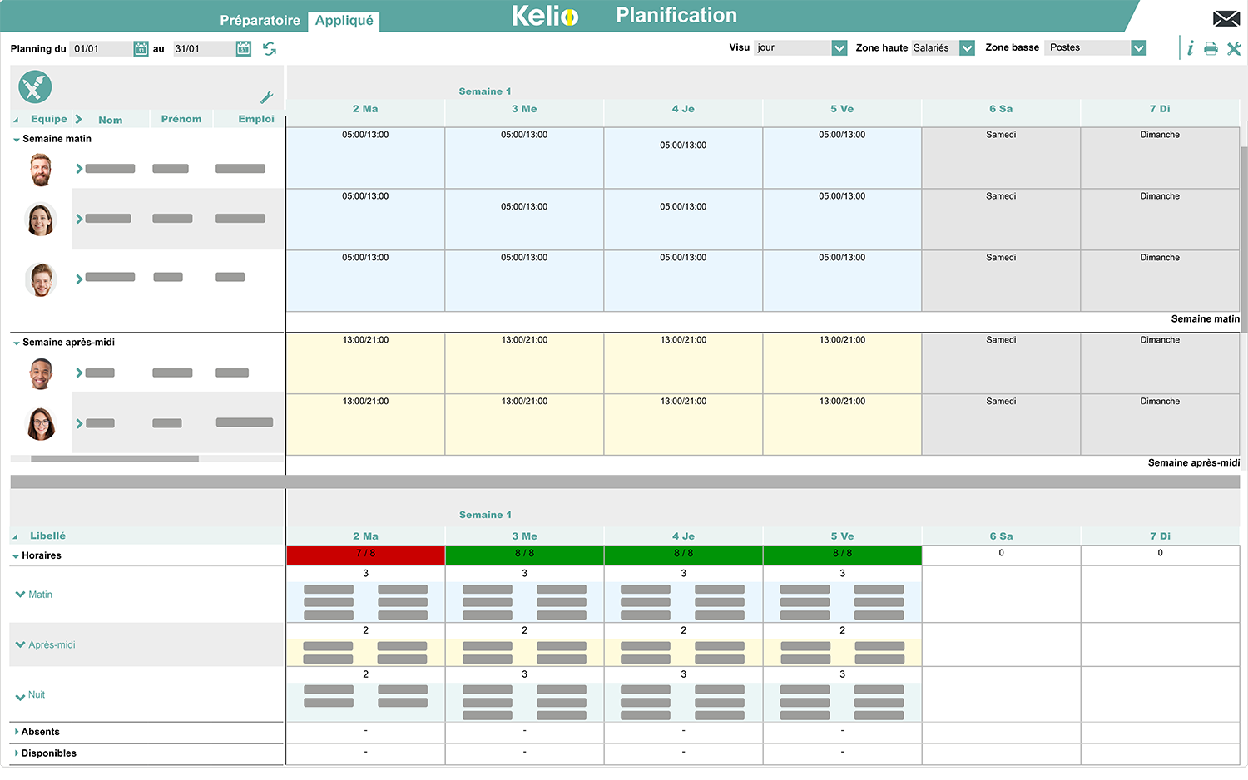Click the Equipe column header
The image size is (1248, 780).
(47, 118)
